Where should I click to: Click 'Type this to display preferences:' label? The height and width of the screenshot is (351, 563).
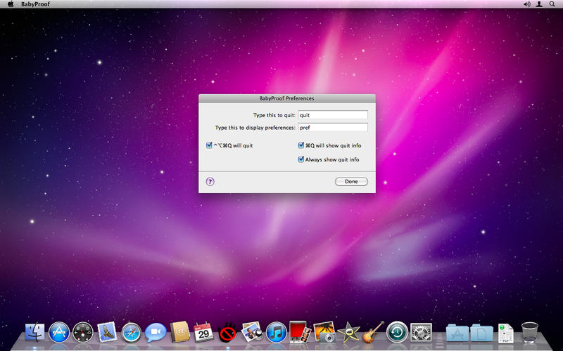click(255, 128)
